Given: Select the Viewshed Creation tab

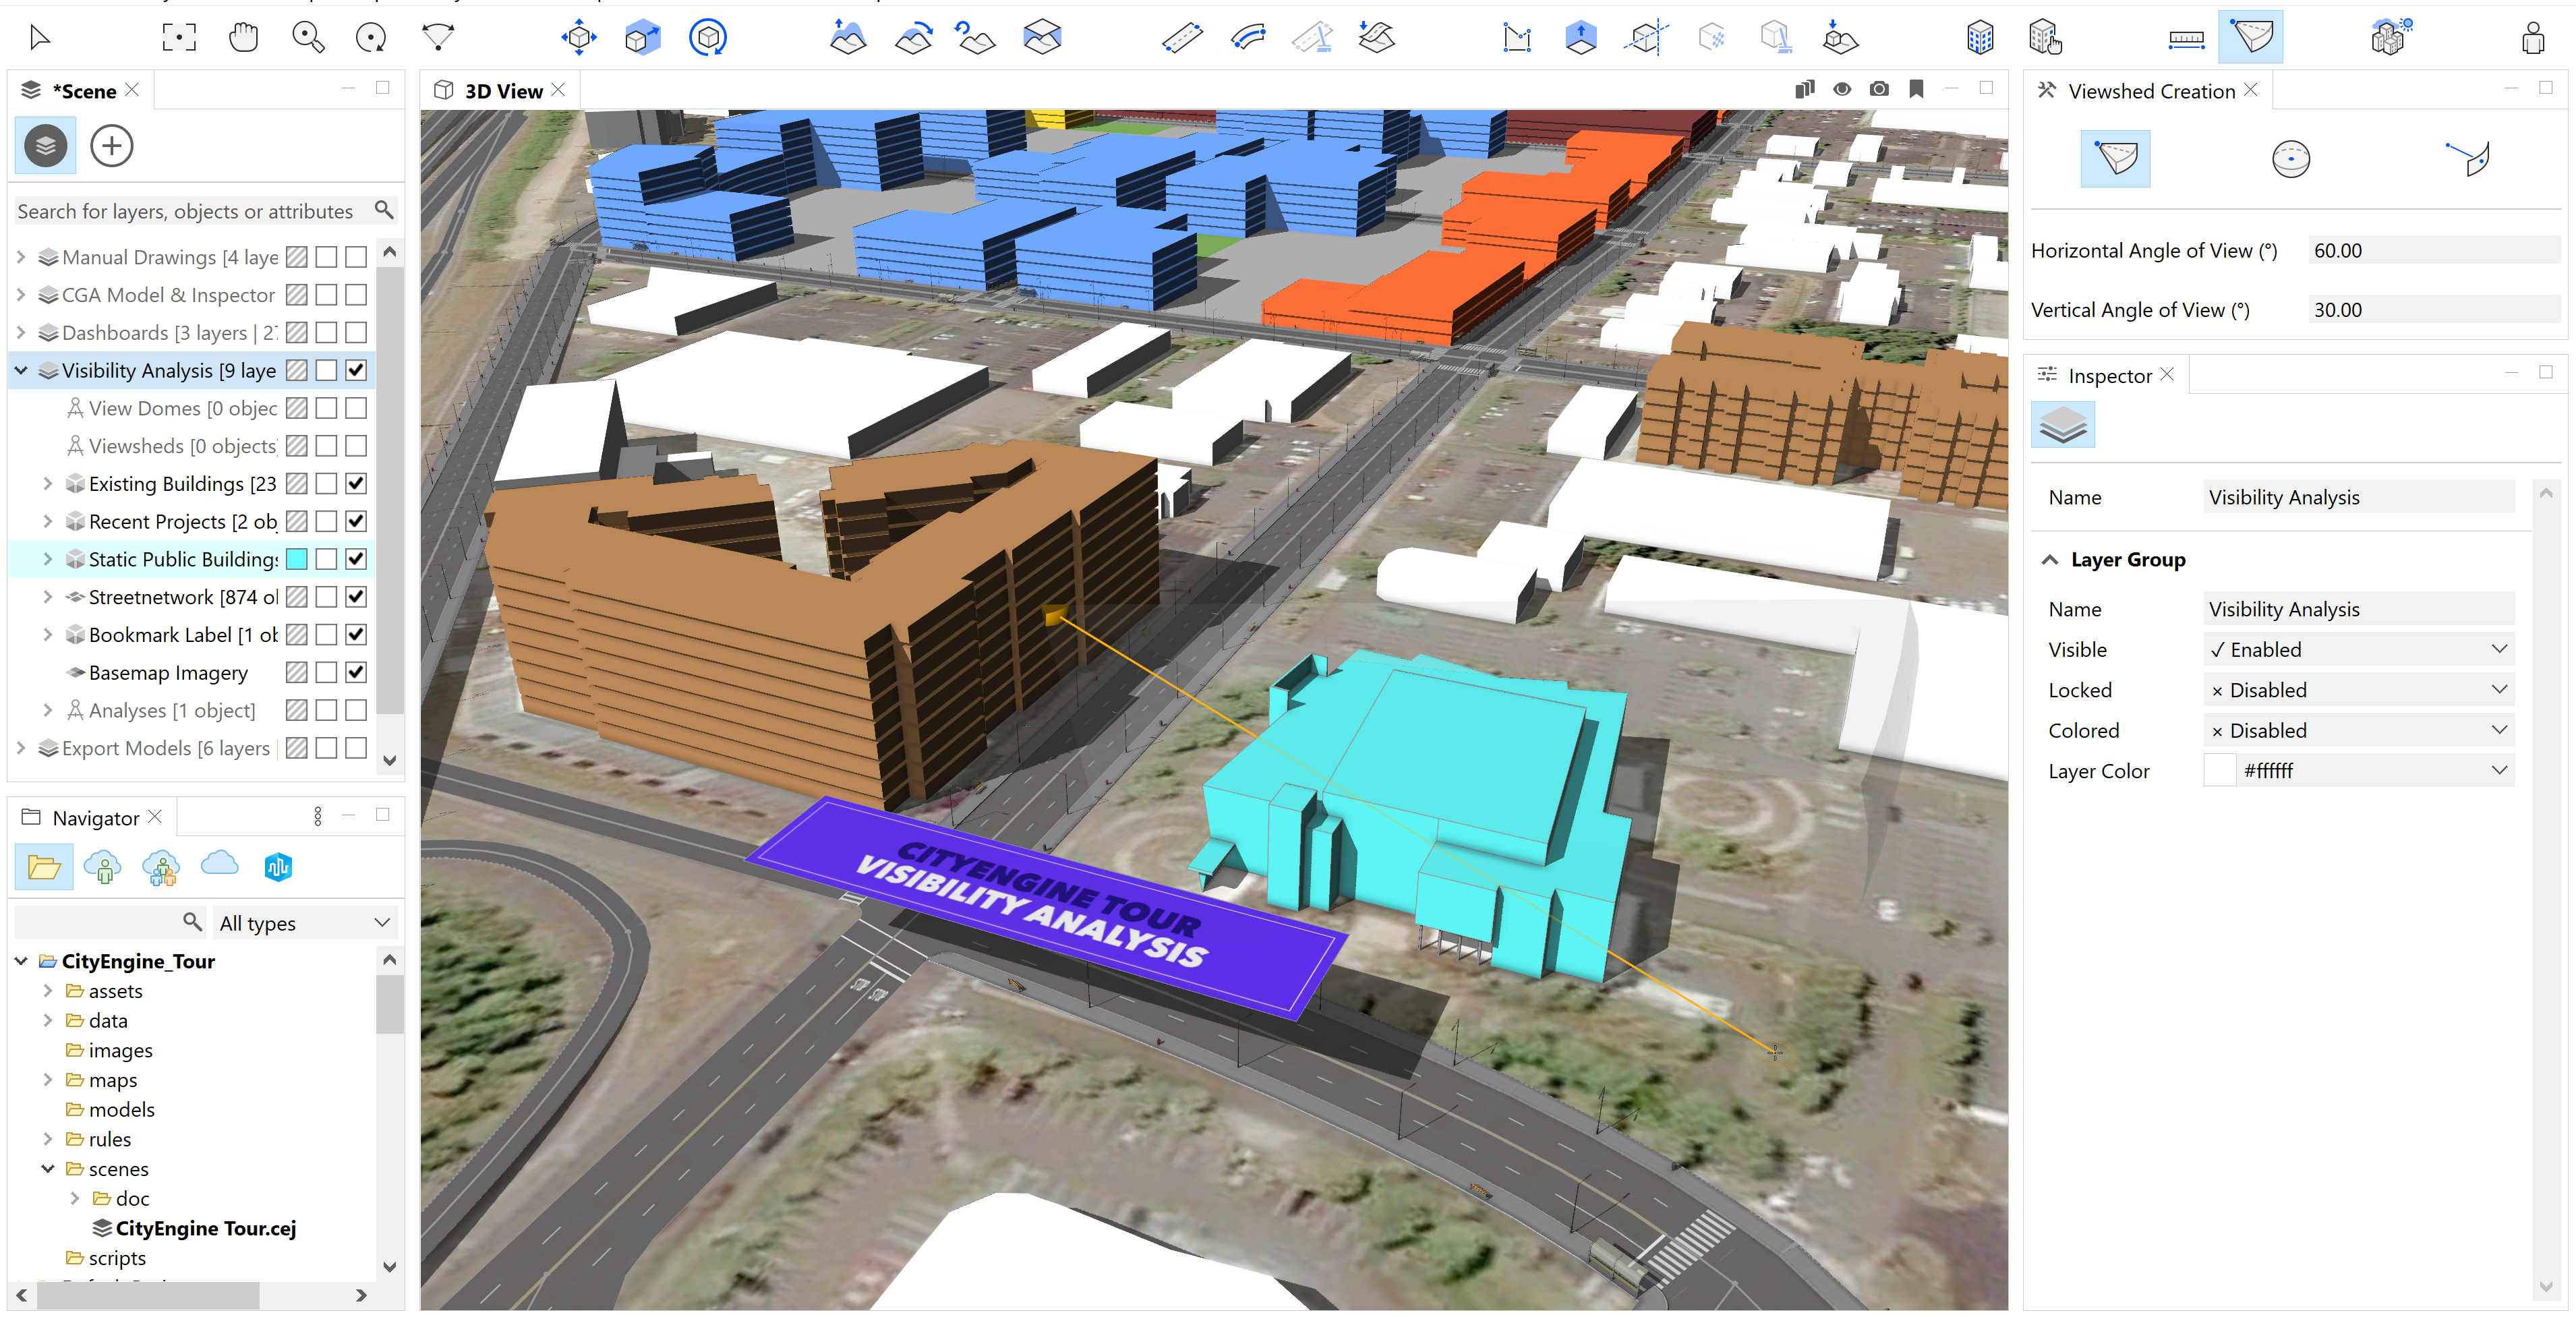Looking at the screenshot, I should pyautogui.click(x=2150, y=91).
